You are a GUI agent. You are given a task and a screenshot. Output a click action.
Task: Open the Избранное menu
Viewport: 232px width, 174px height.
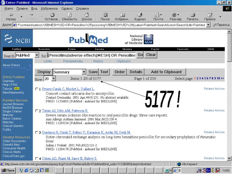(49, 8)
